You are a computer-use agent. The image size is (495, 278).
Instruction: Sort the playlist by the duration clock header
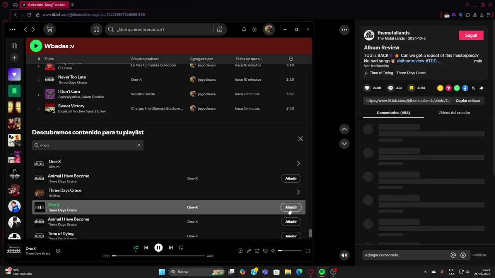click(x=291, y=59)
